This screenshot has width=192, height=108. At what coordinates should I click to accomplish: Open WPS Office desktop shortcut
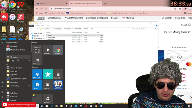pos(21,6)
